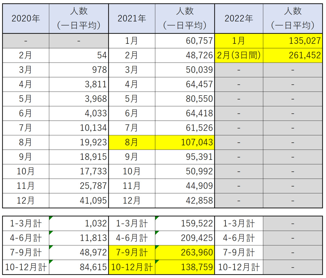Click the 2021 5月 month label
The image size is (326, 278).
click(x=132, y=99)
